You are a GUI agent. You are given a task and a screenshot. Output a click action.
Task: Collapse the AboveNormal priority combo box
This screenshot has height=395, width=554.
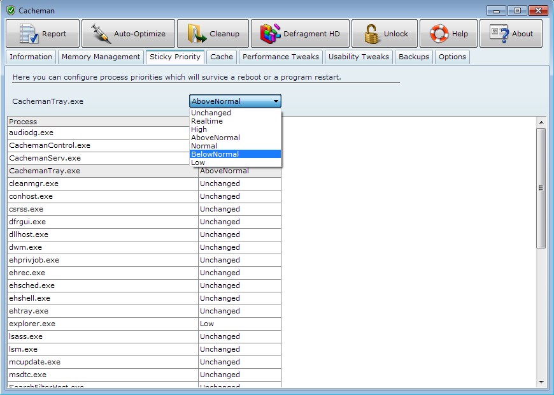[x=236, y=101]
